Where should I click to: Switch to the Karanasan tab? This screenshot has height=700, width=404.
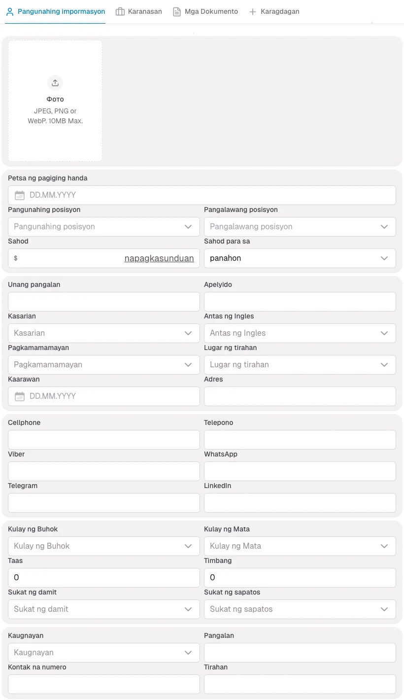(x=144, y=11)
